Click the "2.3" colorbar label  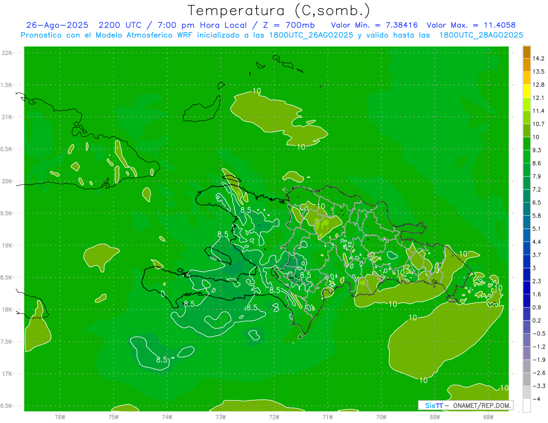[537, 281]
